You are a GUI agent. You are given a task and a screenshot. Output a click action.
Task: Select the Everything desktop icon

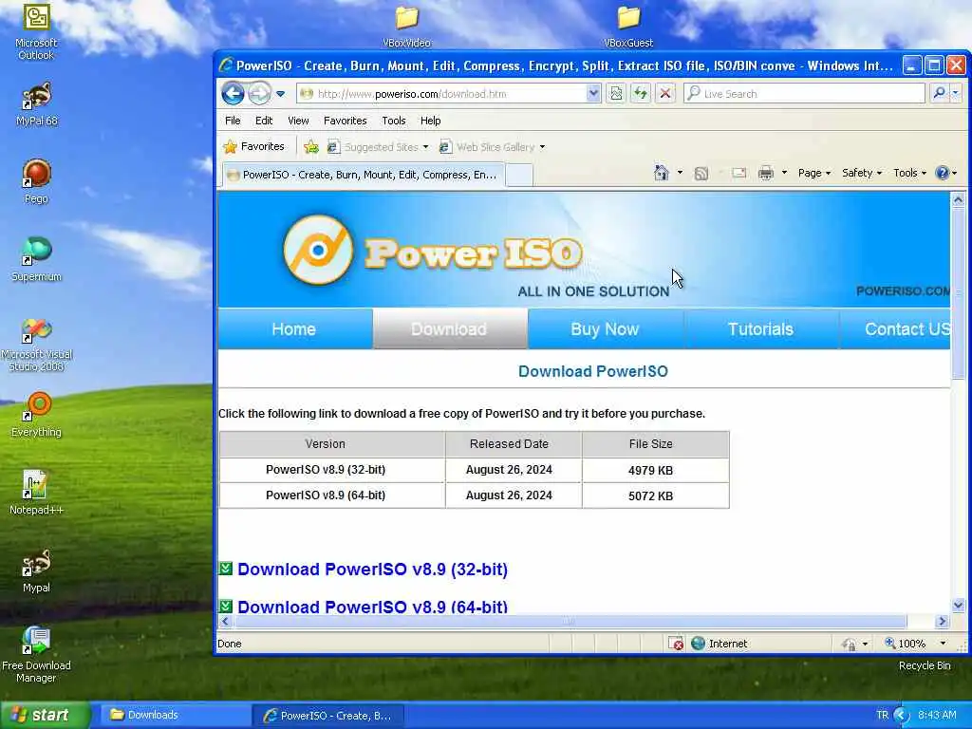click(37, 415)
